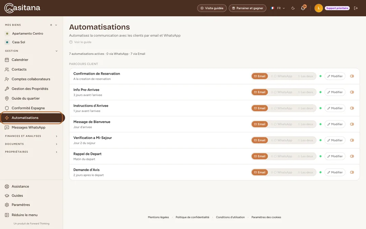This screenshot has width=366, height=229.
Task: Start the Visite guidée
Action: point(212,8)
